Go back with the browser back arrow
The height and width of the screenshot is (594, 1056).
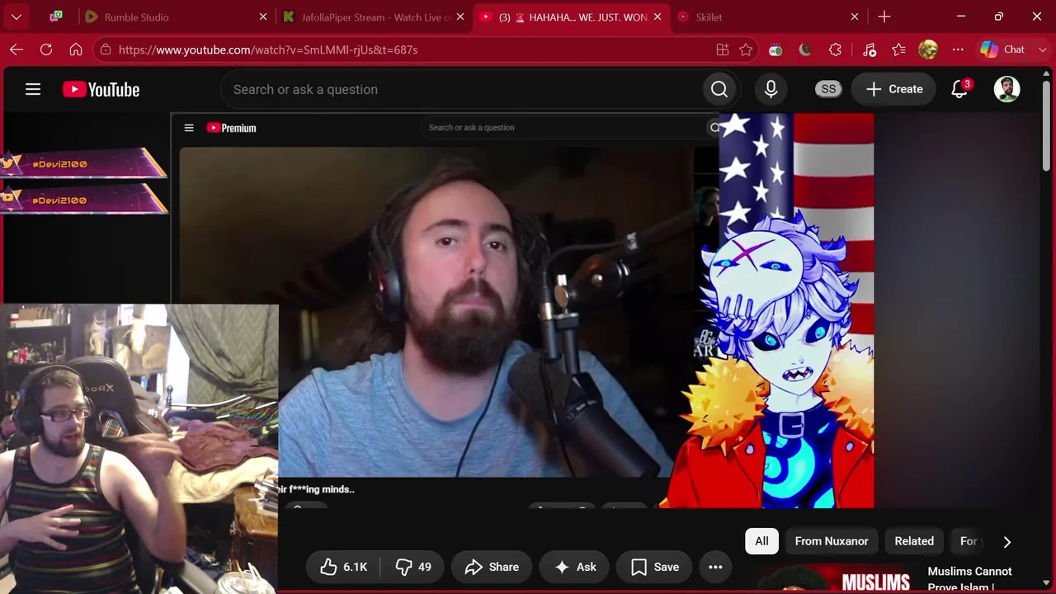click(x=16, y=49)
